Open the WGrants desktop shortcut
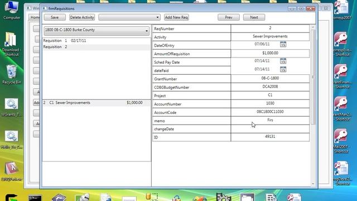This screenshot has width=357, height=201. point(12,107)
